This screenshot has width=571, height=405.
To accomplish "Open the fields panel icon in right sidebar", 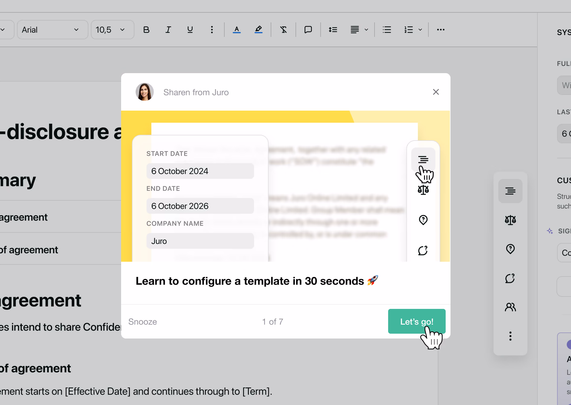I will pos(510,191).
